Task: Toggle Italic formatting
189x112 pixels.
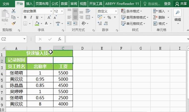Action: 31,17
